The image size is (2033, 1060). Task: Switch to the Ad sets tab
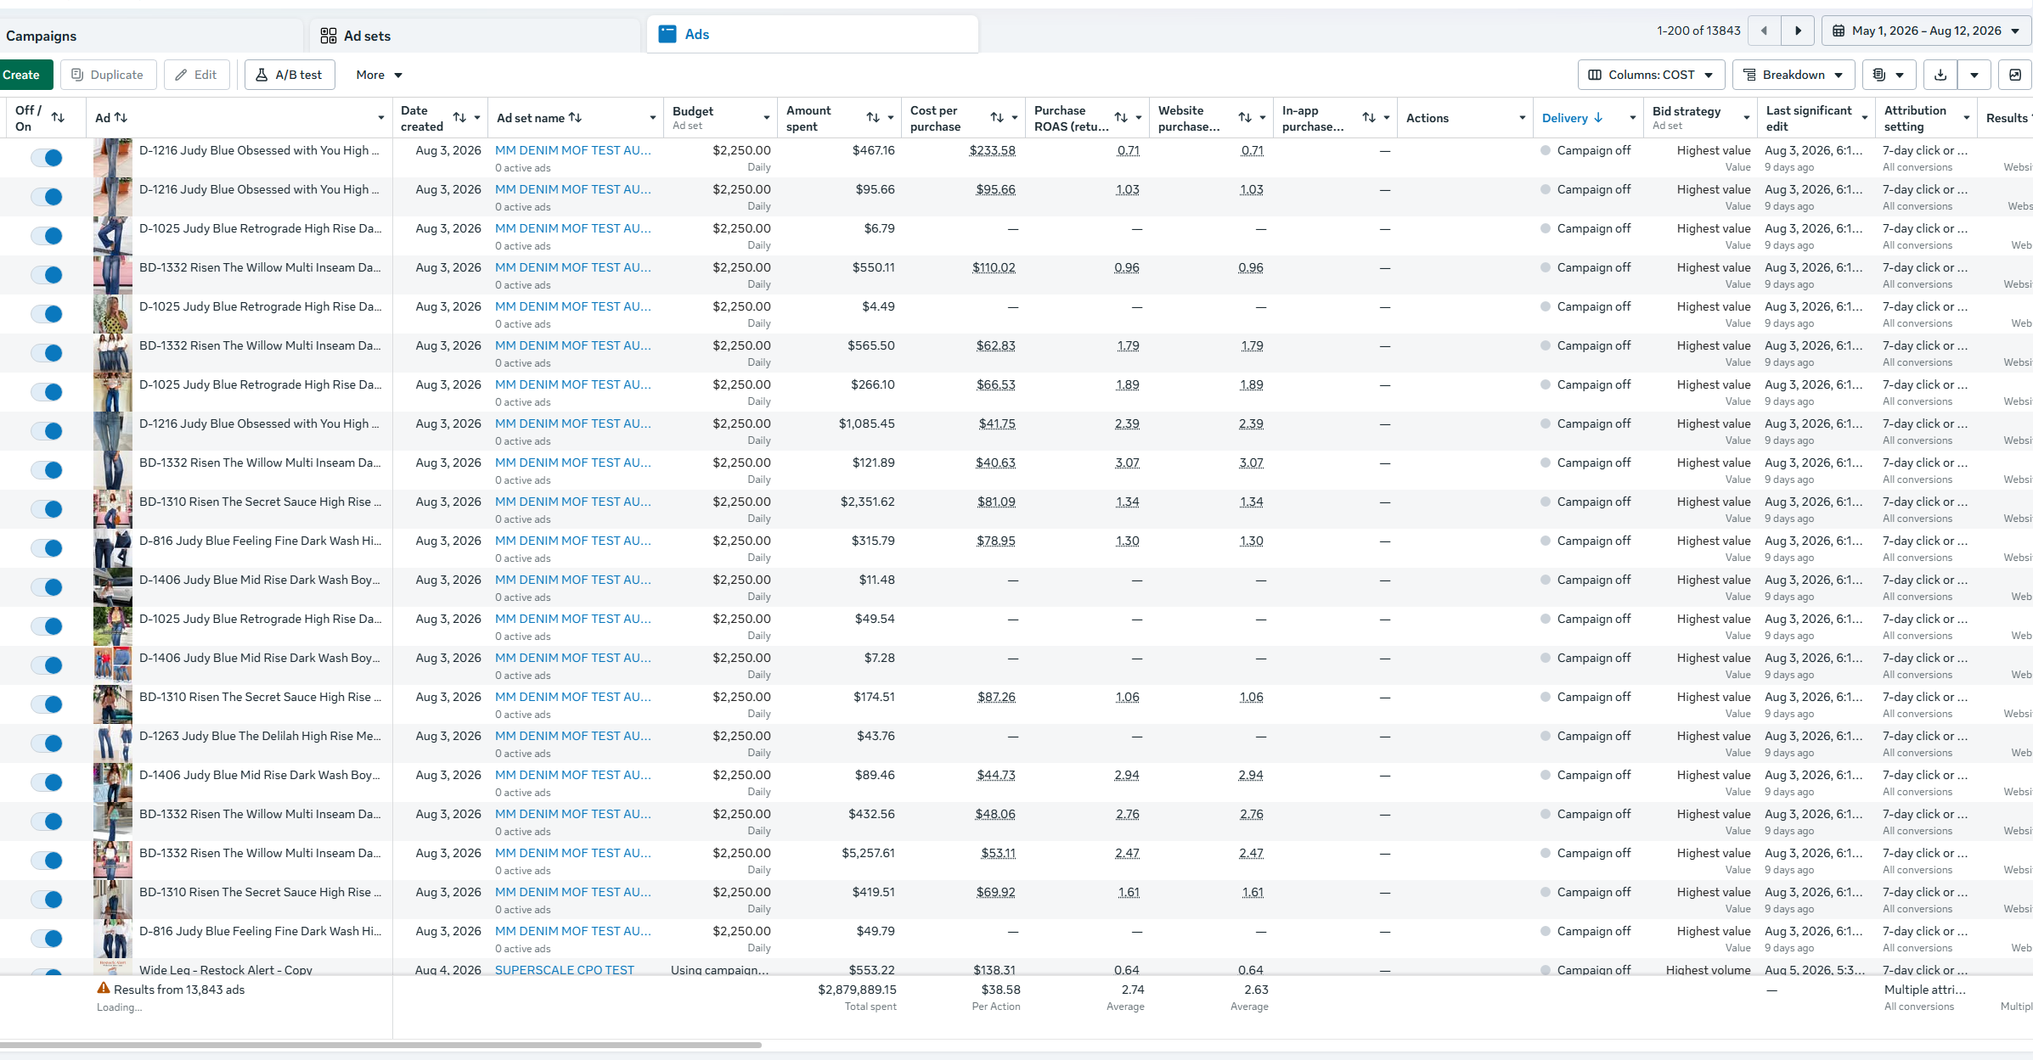tap(367, 36)
